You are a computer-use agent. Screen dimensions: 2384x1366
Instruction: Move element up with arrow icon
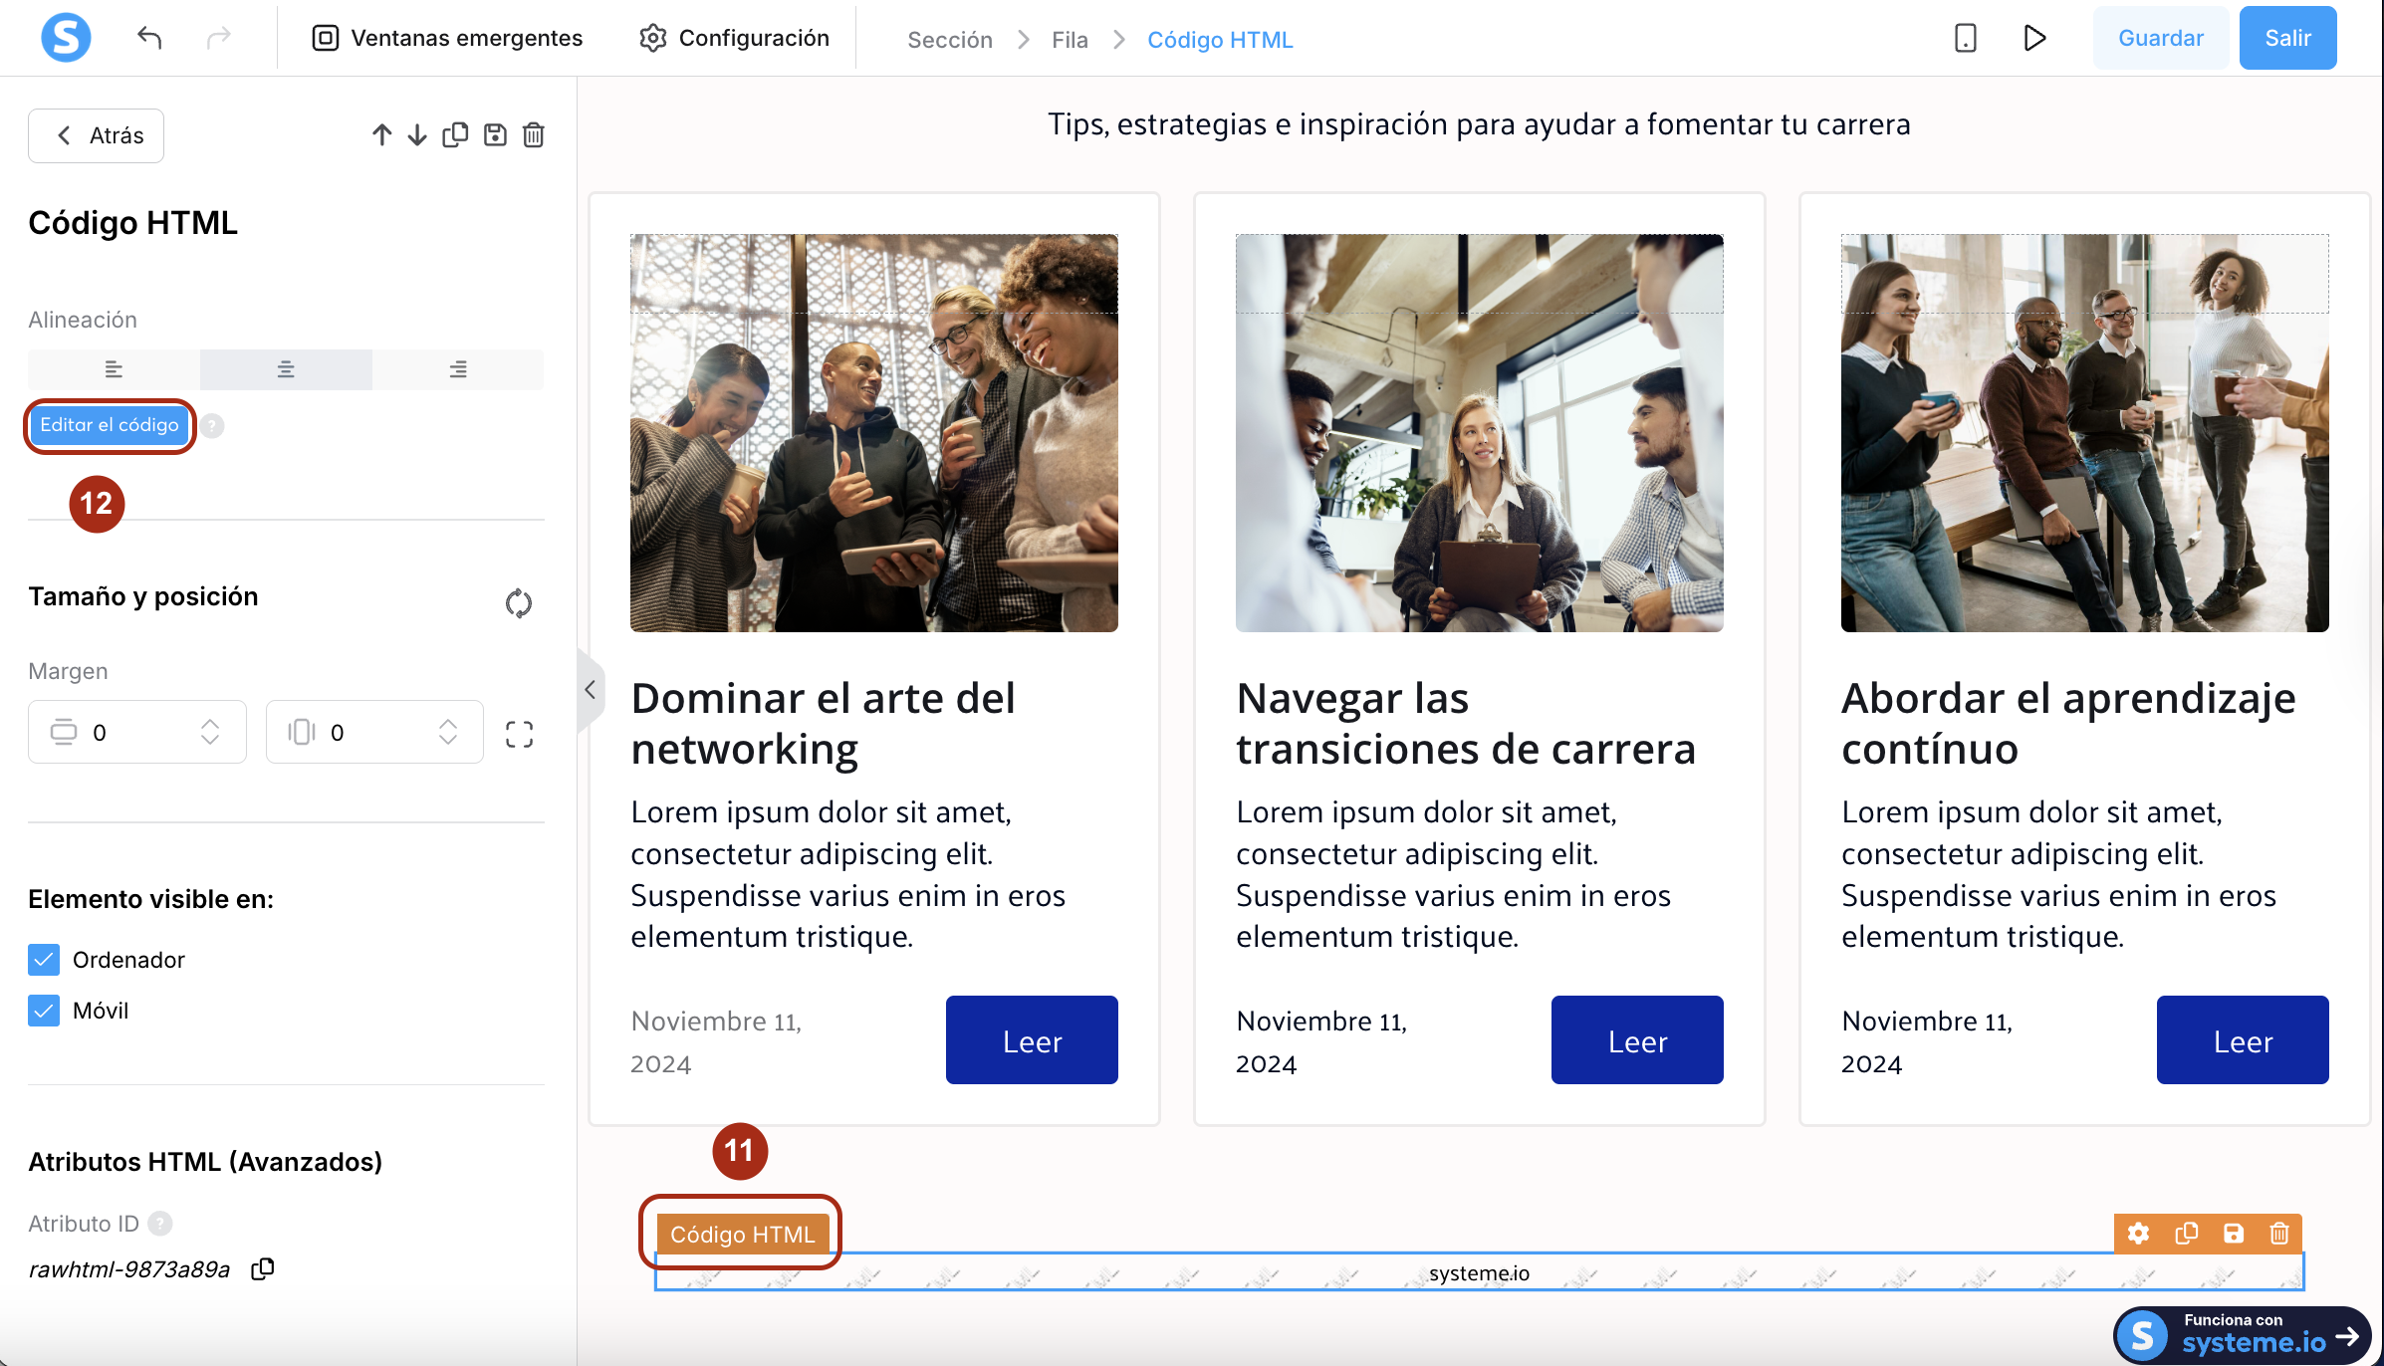(x=381, y=134)
